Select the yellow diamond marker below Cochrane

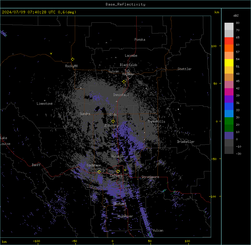coord(99,172)
